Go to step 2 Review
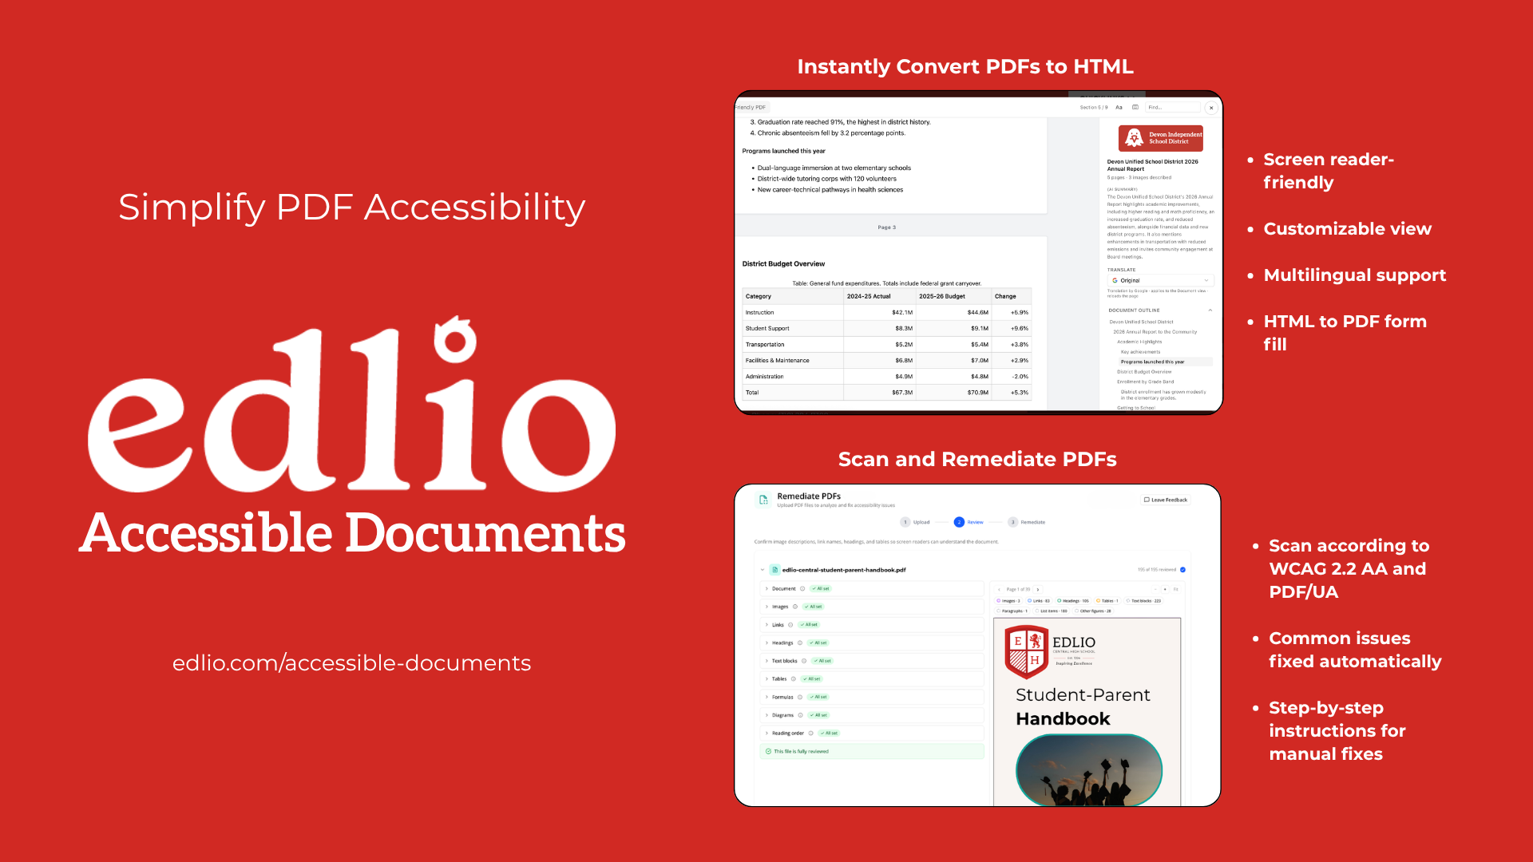The height and width of the screenshot is (862, 1533). (x=969, y=522)
